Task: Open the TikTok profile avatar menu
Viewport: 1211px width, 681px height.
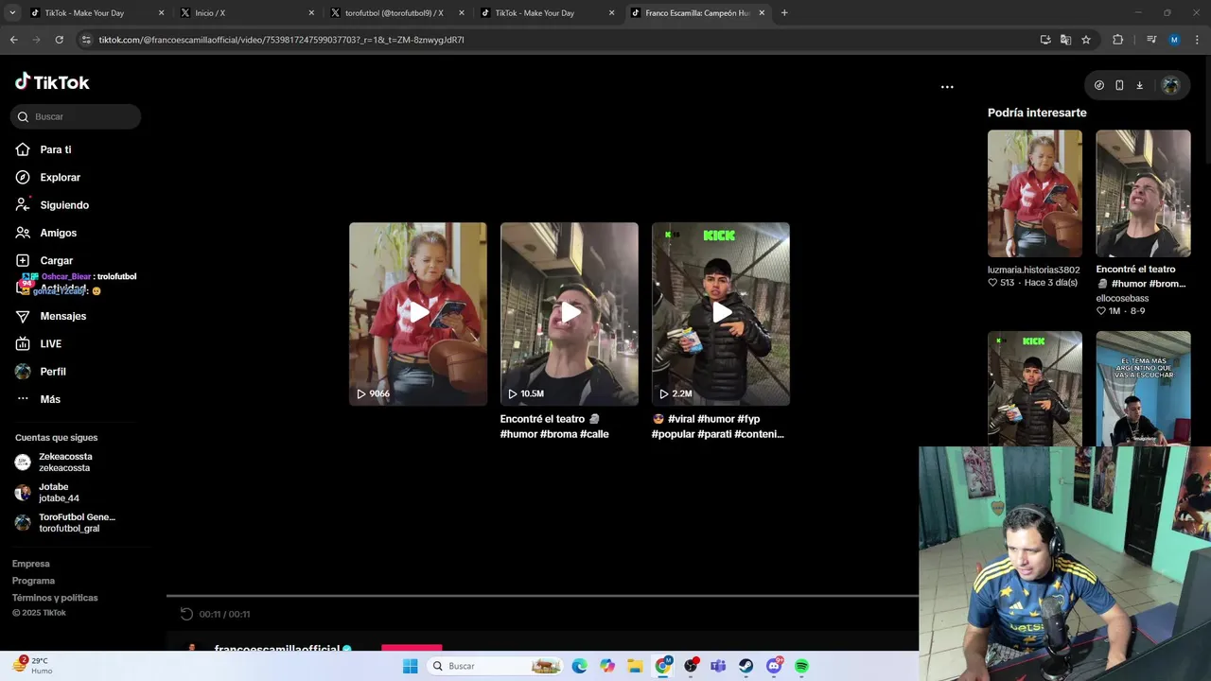Action: (x=1170, y=85)
